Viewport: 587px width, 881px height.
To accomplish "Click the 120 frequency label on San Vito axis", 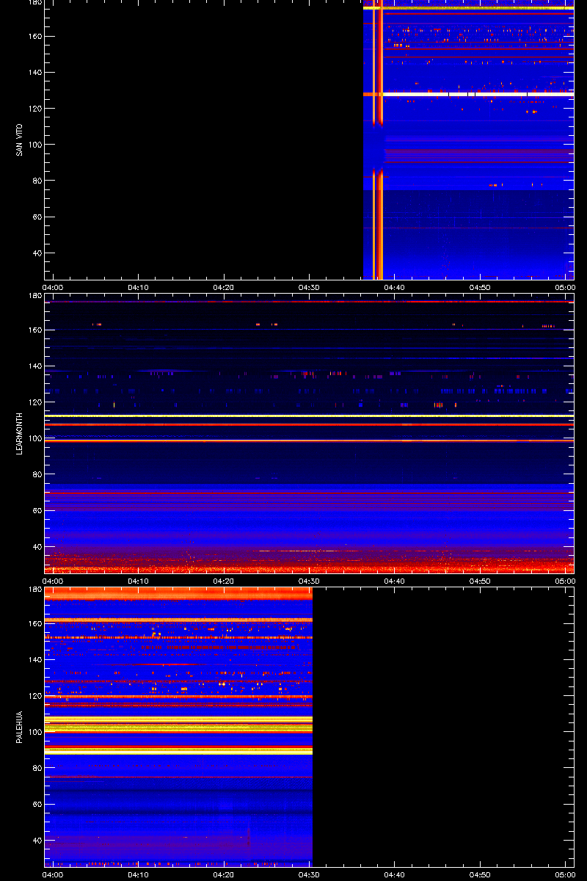I will 35,109.
